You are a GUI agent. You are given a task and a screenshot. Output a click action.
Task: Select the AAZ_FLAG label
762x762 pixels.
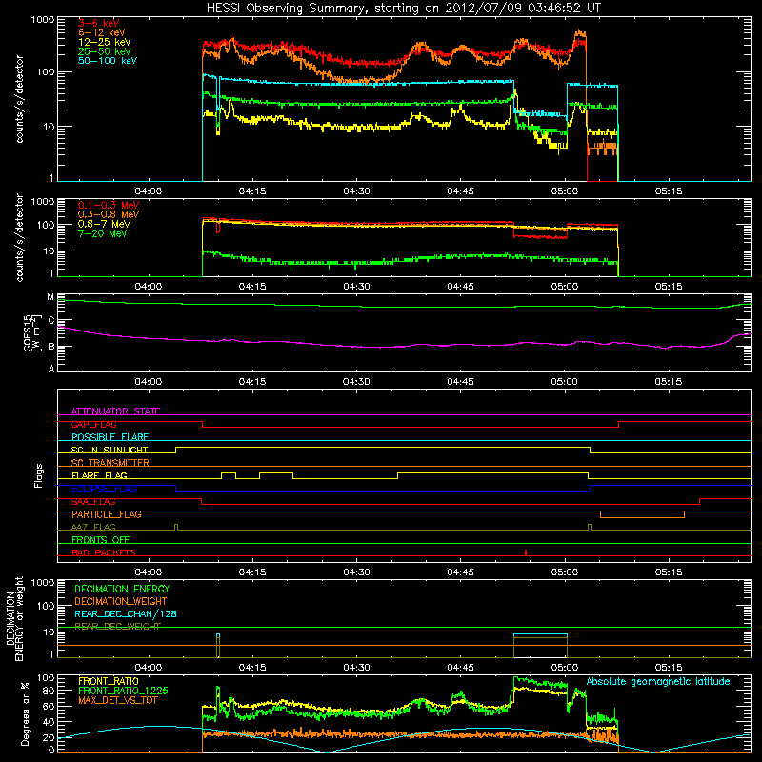coord(93,527)
